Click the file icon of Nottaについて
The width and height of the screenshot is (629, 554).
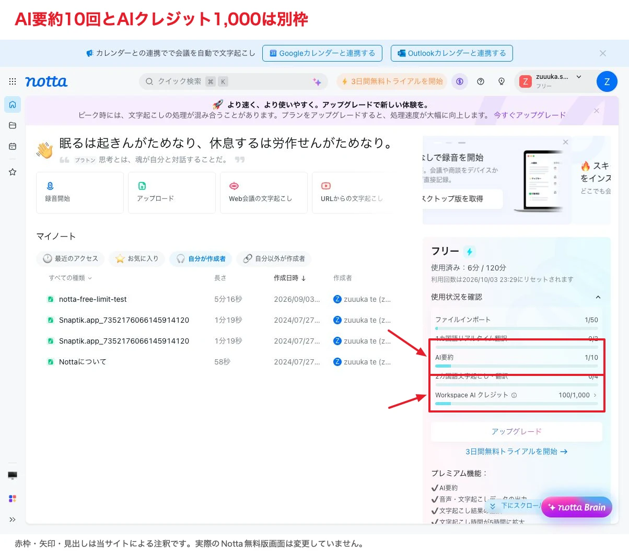point(51,362)
